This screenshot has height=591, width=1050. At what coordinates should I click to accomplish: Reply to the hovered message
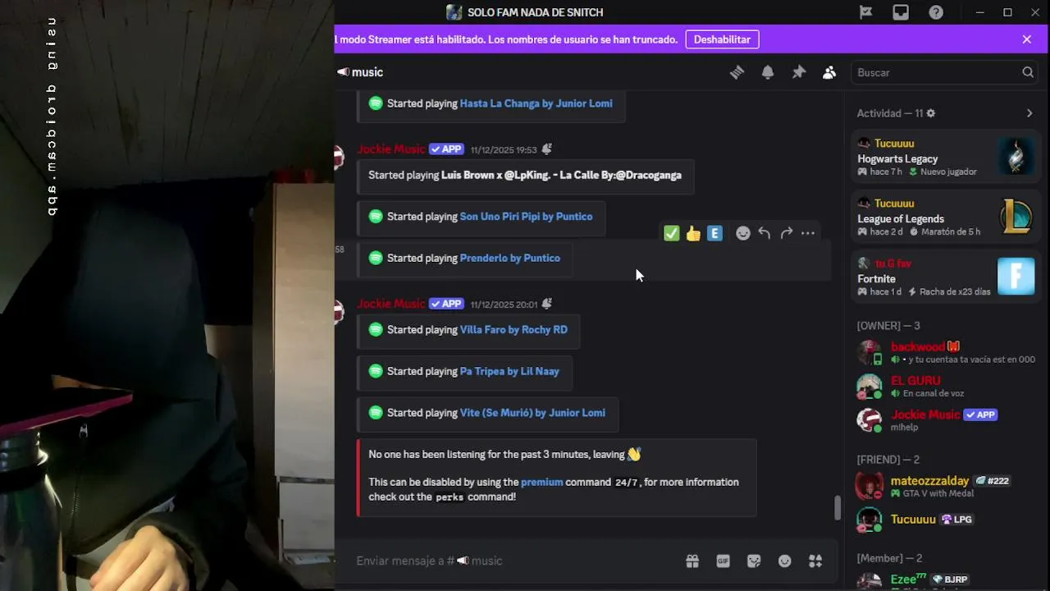(x=765, y=233)
